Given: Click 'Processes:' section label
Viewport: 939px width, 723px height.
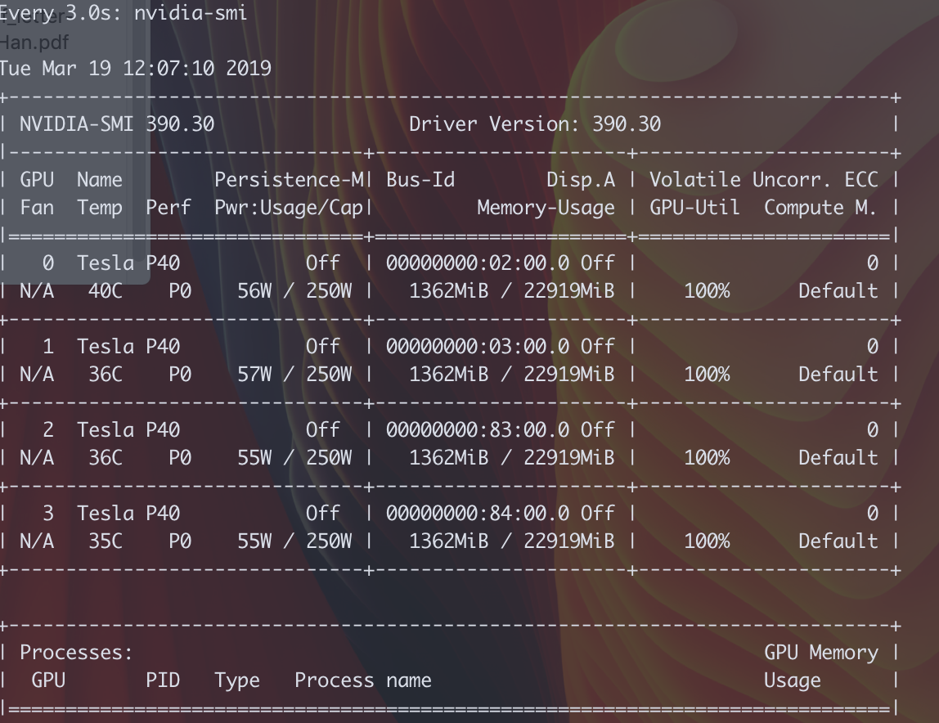Looking at the screenshot, I should (x=76, y=653).
